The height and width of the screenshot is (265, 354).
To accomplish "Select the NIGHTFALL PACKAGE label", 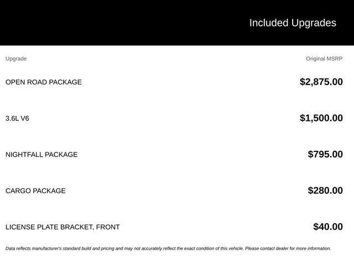I will coord(41,155).
